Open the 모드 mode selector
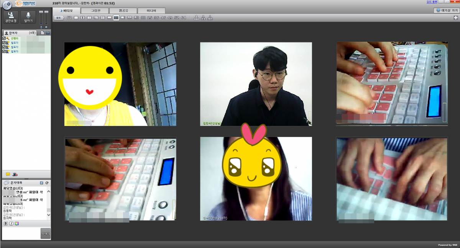The width and height of the screenshot is (460, 248). (59, 18)
